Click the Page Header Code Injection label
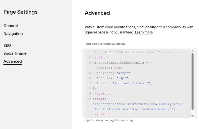The height and width of the screenshot is (129, 199). coord(105,44)
